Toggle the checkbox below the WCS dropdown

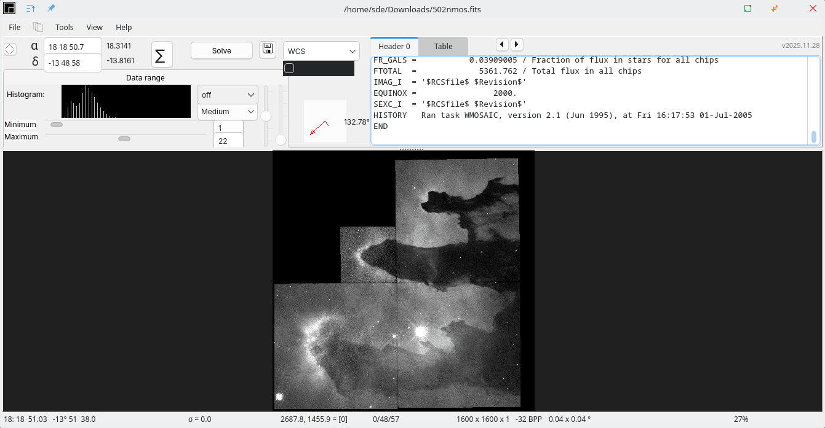(x=289, y=68)
